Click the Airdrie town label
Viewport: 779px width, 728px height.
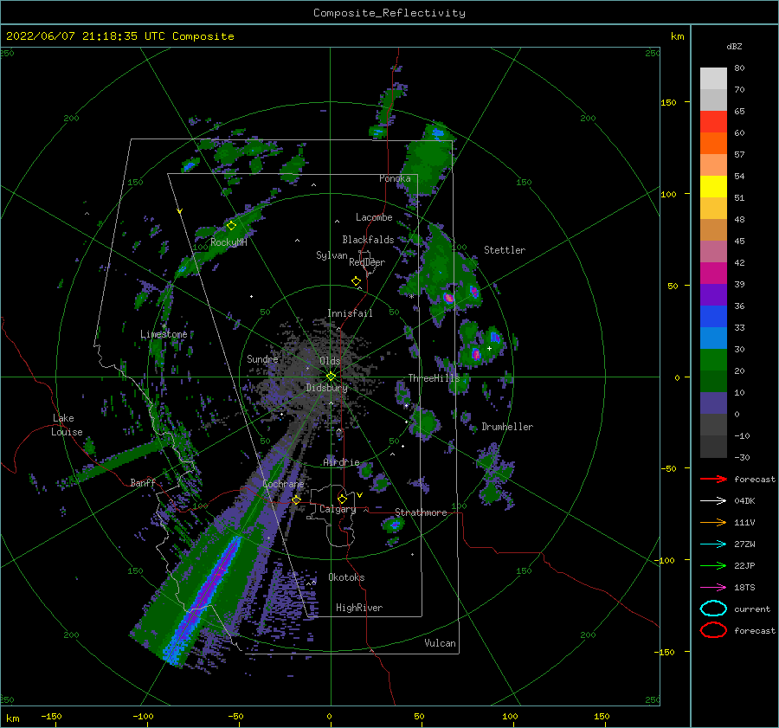341,462
